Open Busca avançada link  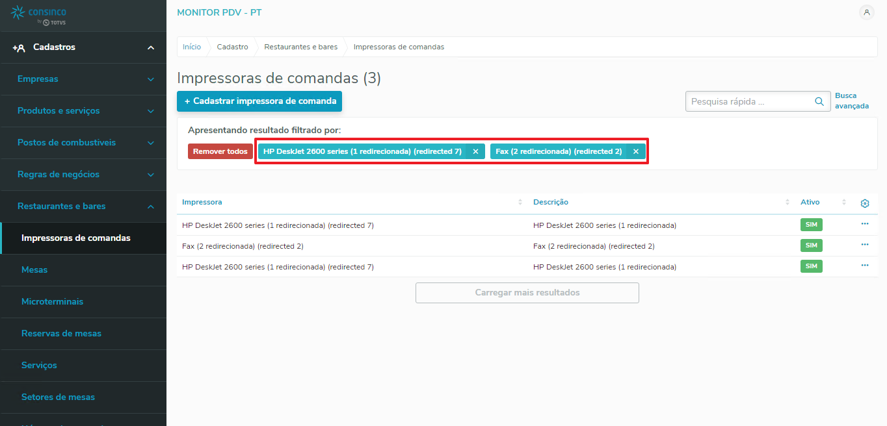click(x=852, y=101)
